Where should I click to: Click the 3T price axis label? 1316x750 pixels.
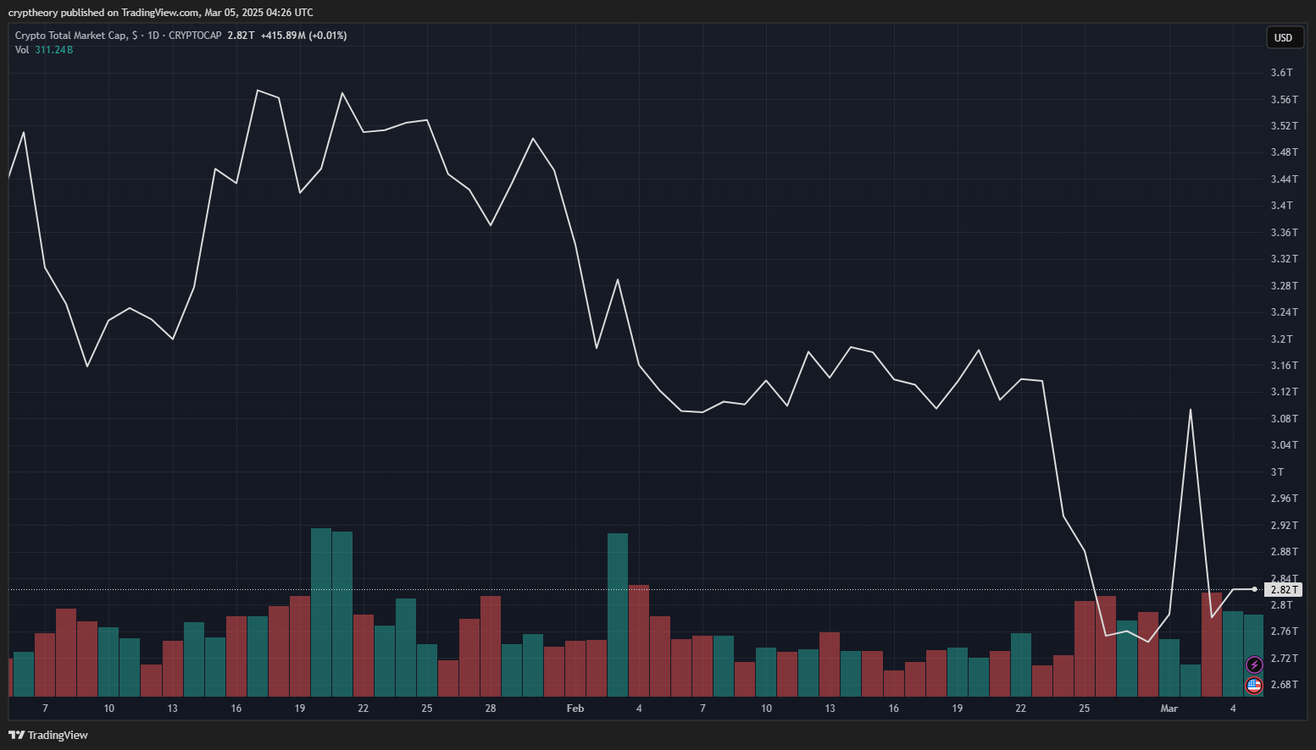(1277, 472)
